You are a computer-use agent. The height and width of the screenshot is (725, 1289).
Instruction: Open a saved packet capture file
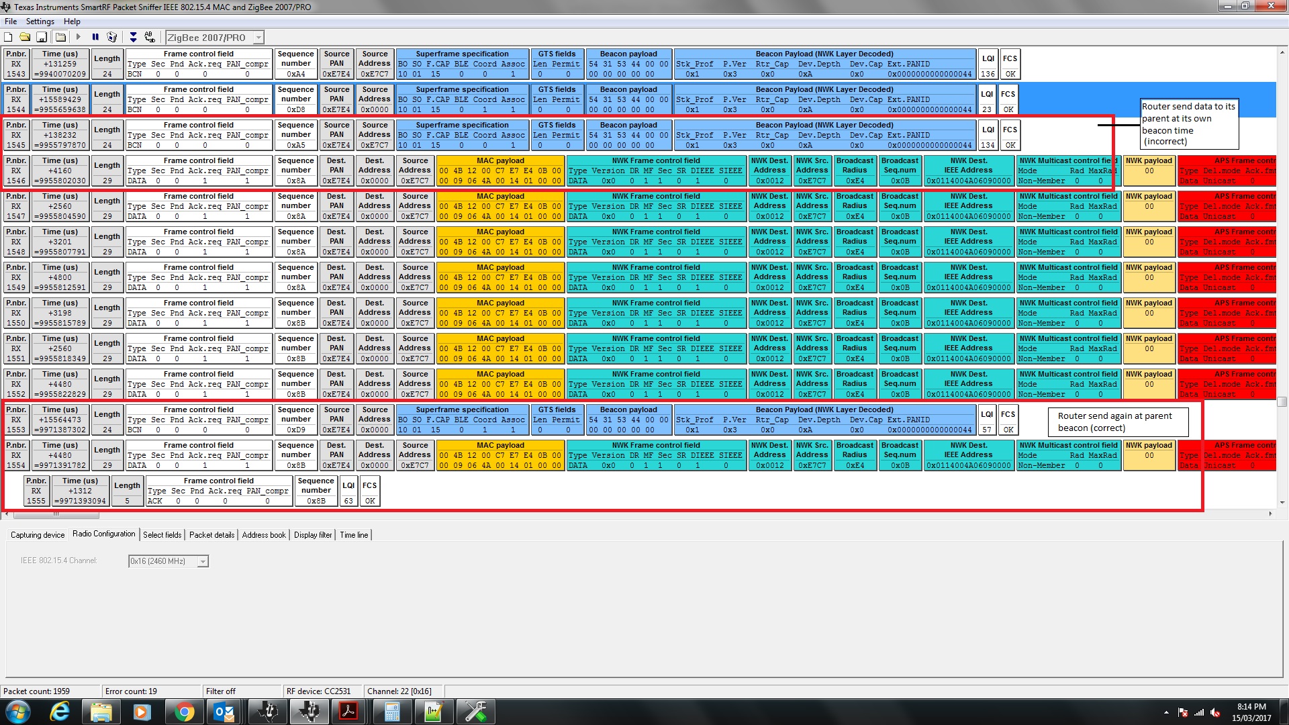click(25, 38)
